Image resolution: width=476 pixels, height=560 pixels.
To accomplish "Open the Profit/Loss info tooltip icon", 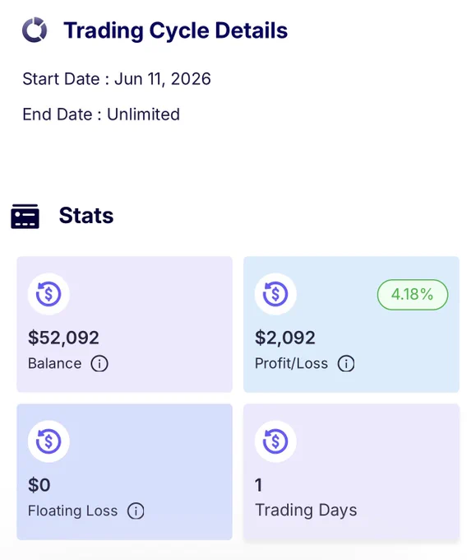I will [x=346, y=364].
